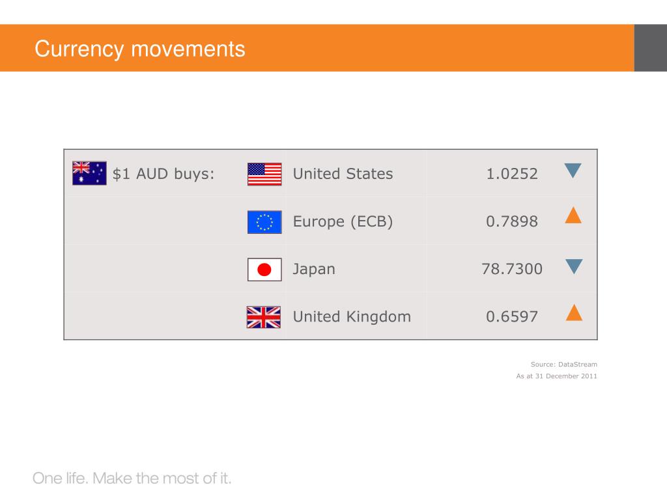This screenshot has height=500, width=667.
Task: Click the orange up arrow beside 0.7898
Action: coord(573,215)
